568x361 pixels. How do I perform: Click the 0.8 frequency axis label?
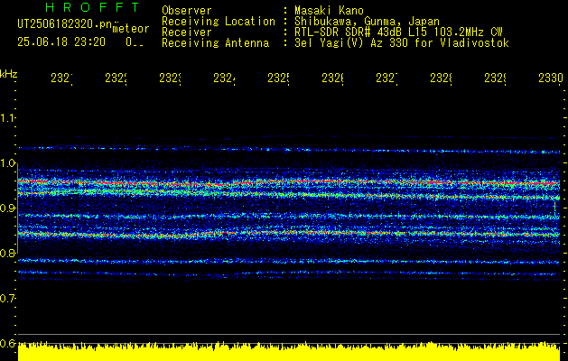pos(7,253)
